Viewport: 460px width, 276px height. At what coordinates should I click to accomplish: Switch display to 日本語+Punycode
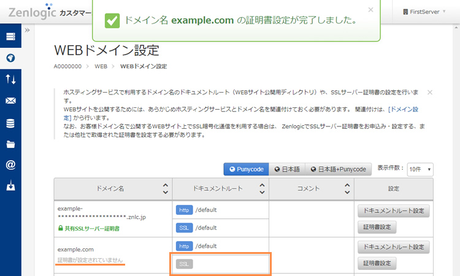pyautogui.click(x=338, y=169)
